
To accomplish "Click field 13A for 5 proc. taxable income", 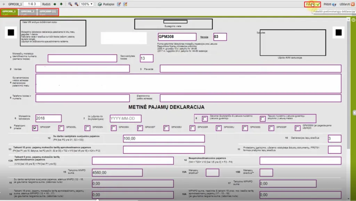I will coord(133,161).
